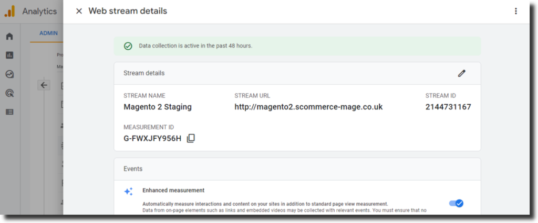The image size is (538, 223).
Task: Click the STREAM ID label
Action: pos(441,96)
